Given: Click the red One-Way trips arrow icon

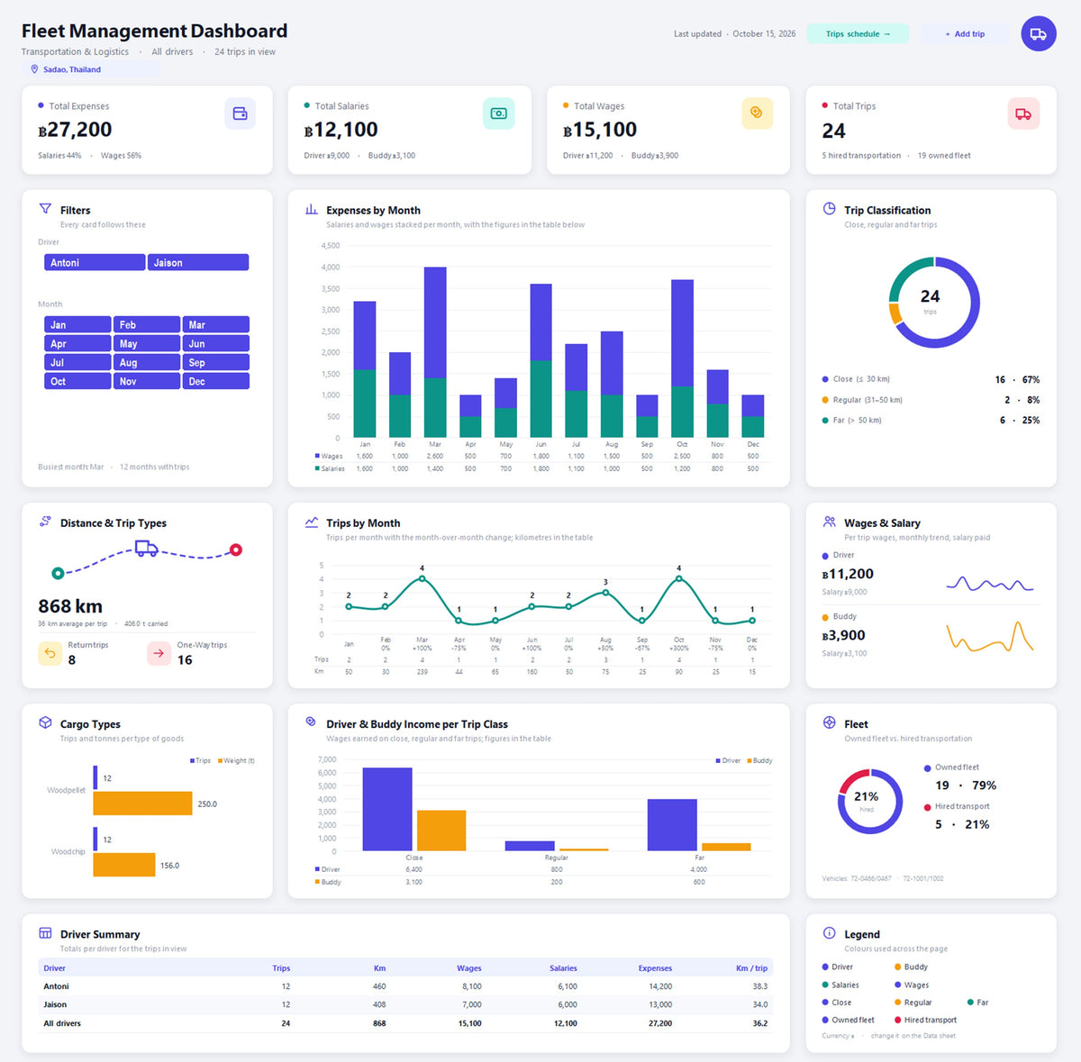Looking at the screenshot, I should click(159, 653).
